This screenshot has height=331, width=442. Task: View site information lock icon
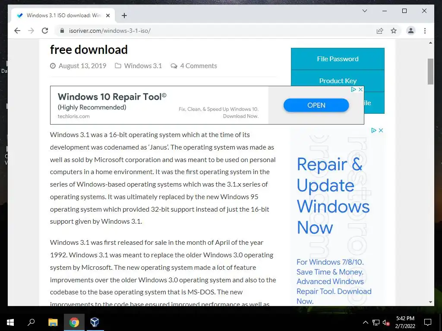[x=62, y=31]
